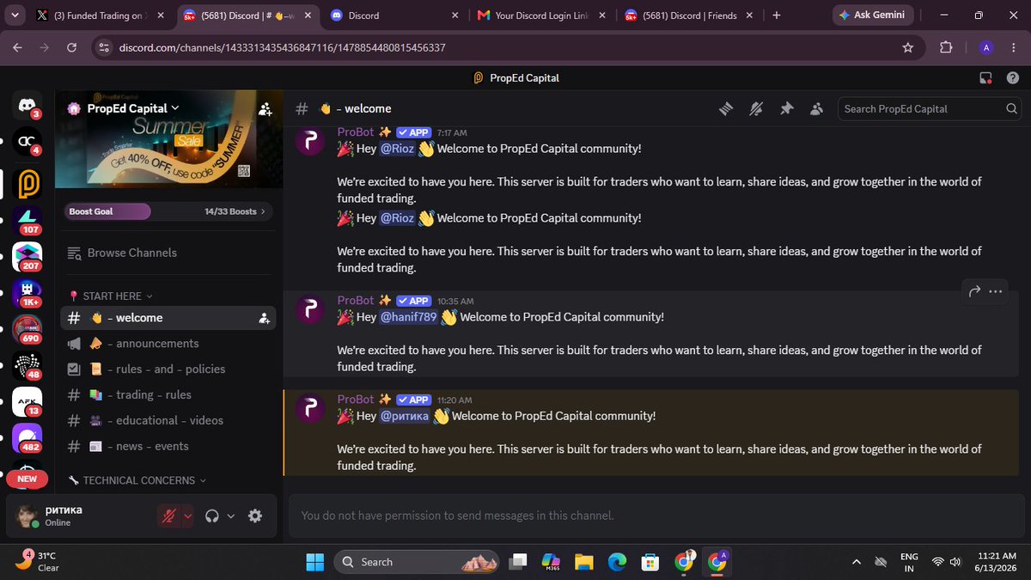Click the NEW unread mentions pill
The height and width of the screenshot is (580, 1031).
27,479
